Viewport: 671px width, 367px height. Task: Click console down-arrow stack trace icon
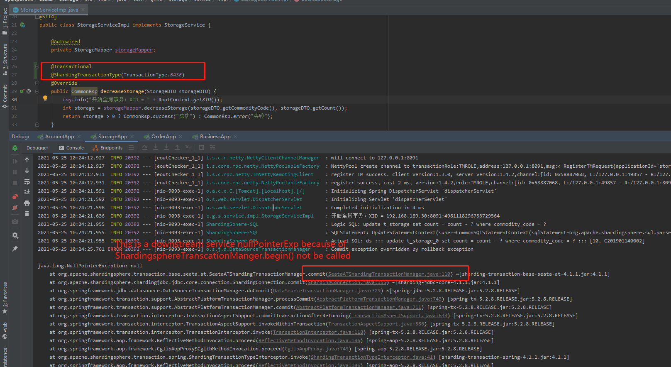pyautogui.click(x=27, y=171)
